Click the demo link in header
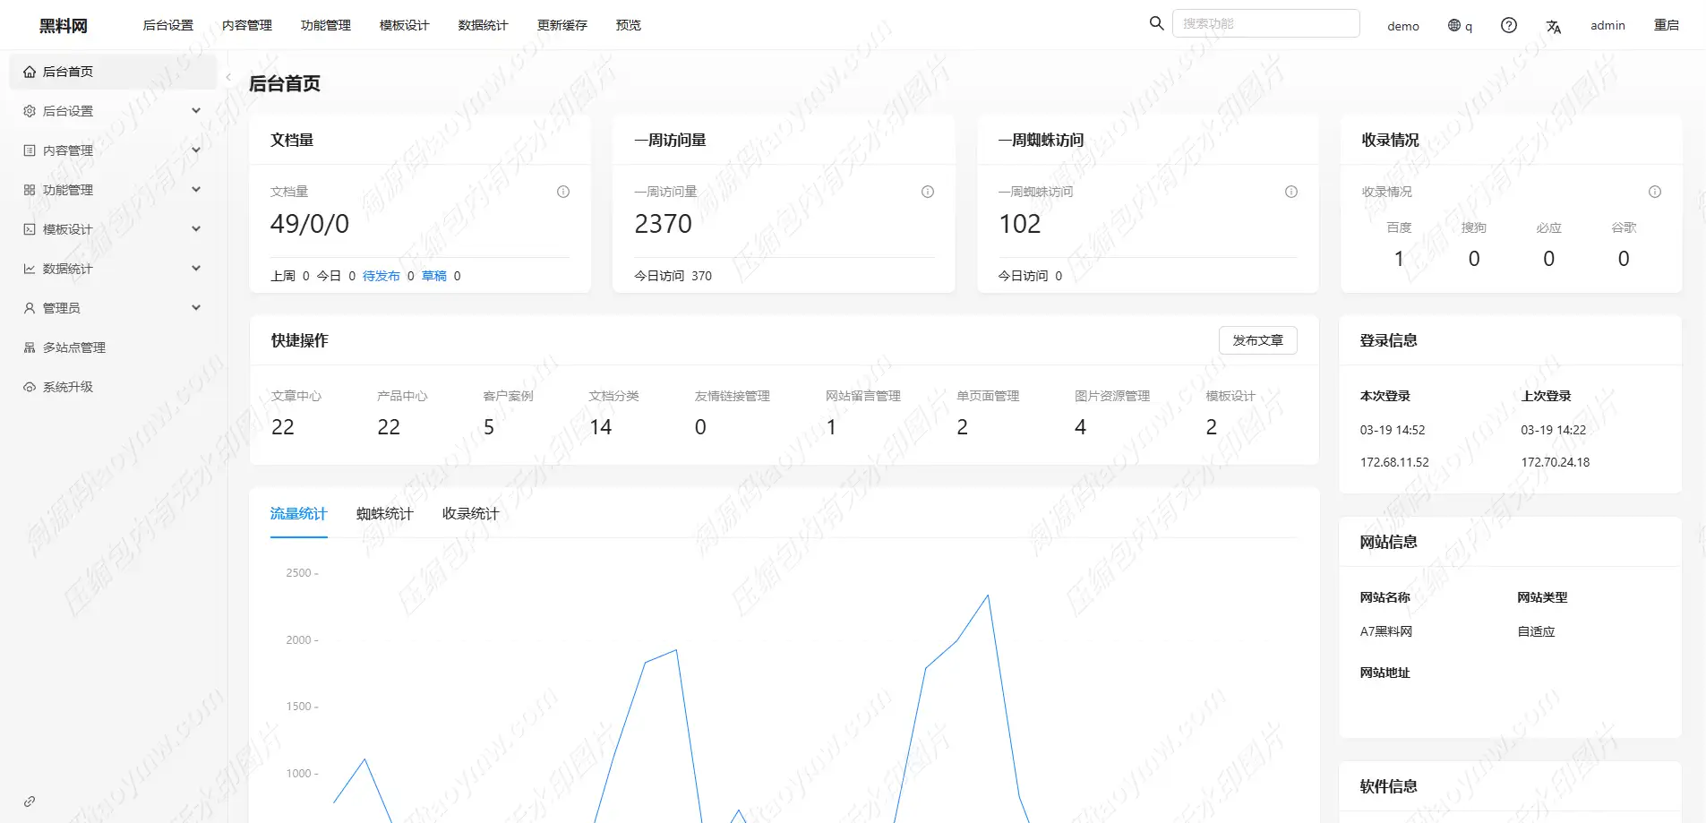Screen dimensions: 1706x823 point(1403,26)
